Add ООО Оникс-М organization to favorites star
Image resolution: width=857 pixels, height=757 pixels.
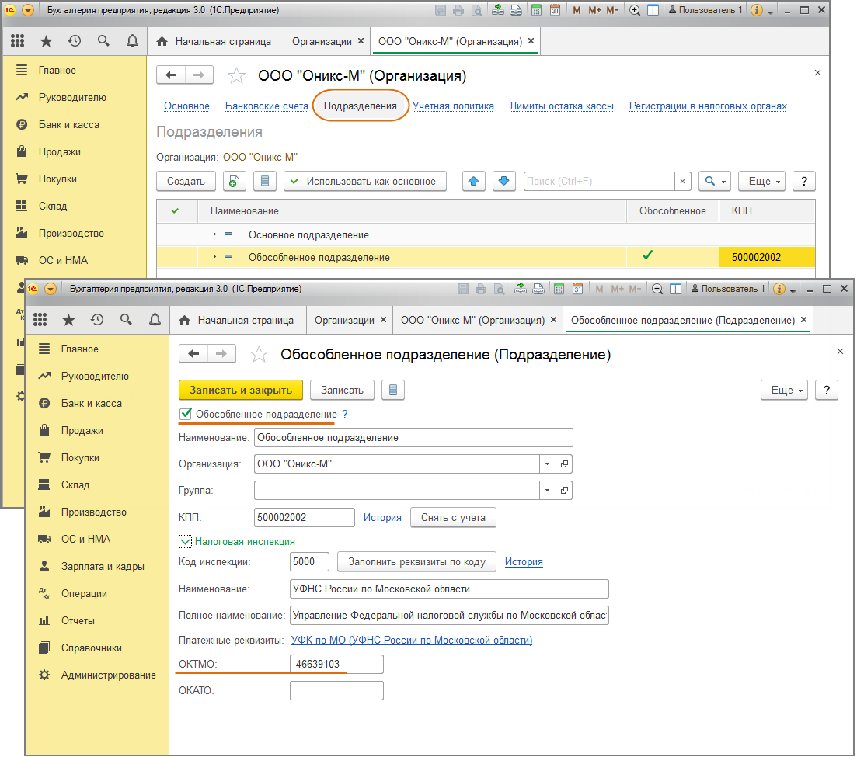point(236,76)
